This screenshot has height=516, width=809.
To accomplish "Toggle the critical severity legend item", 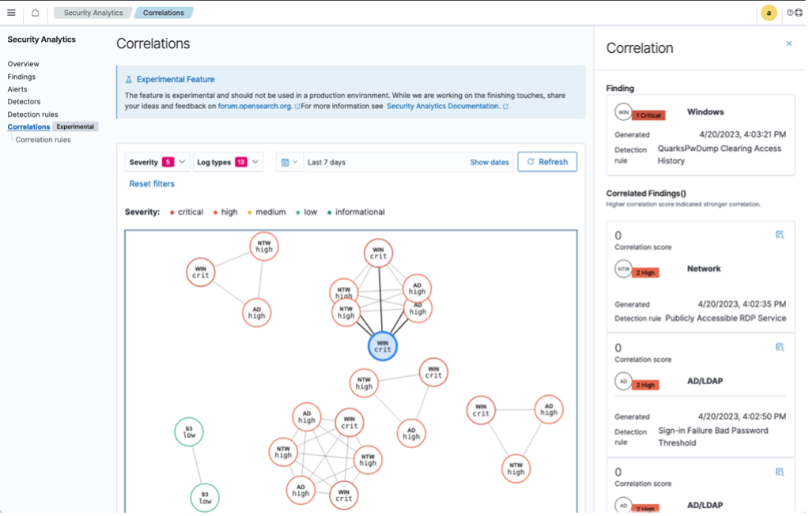I will click(x=186, y=212).
